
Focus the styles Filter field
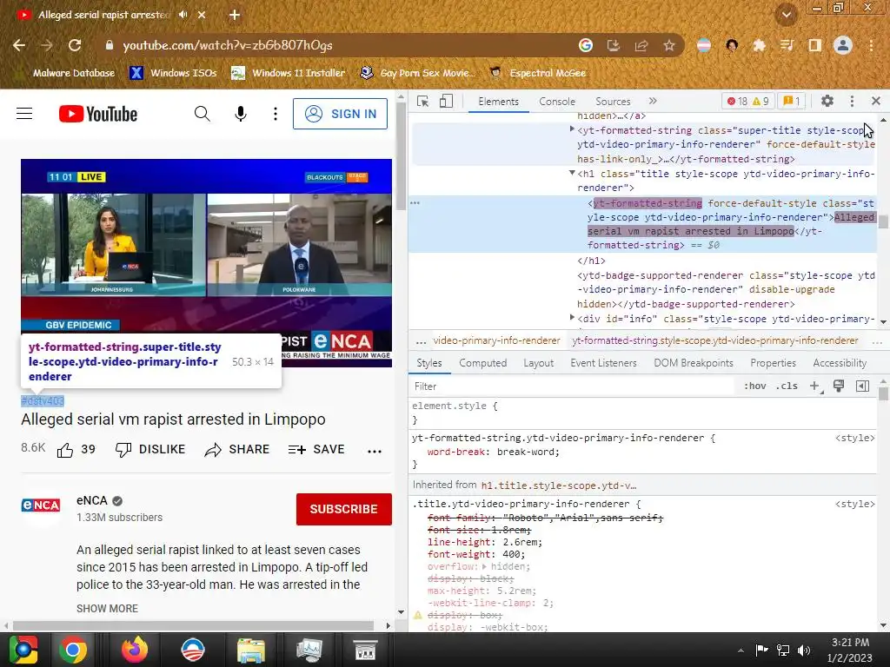coord(574,386)
